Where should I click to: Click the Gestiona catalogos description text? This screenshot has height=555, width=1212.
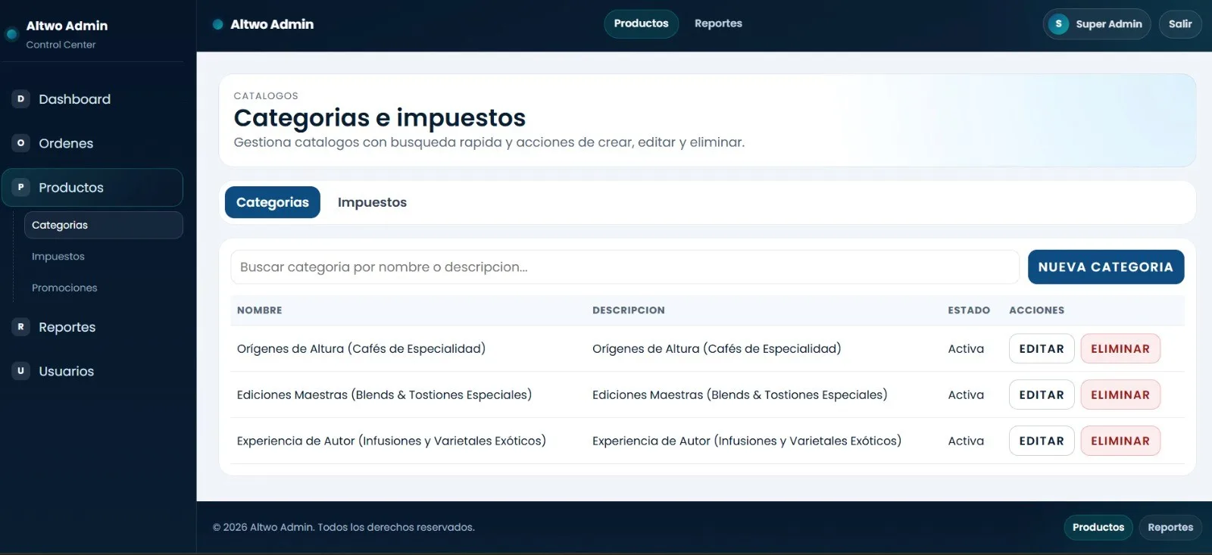pos(489,142)
